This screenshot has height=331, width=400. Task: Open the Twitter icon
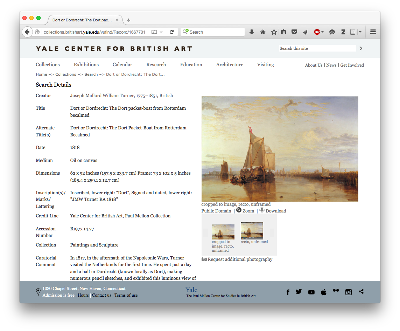click(299, 292)
